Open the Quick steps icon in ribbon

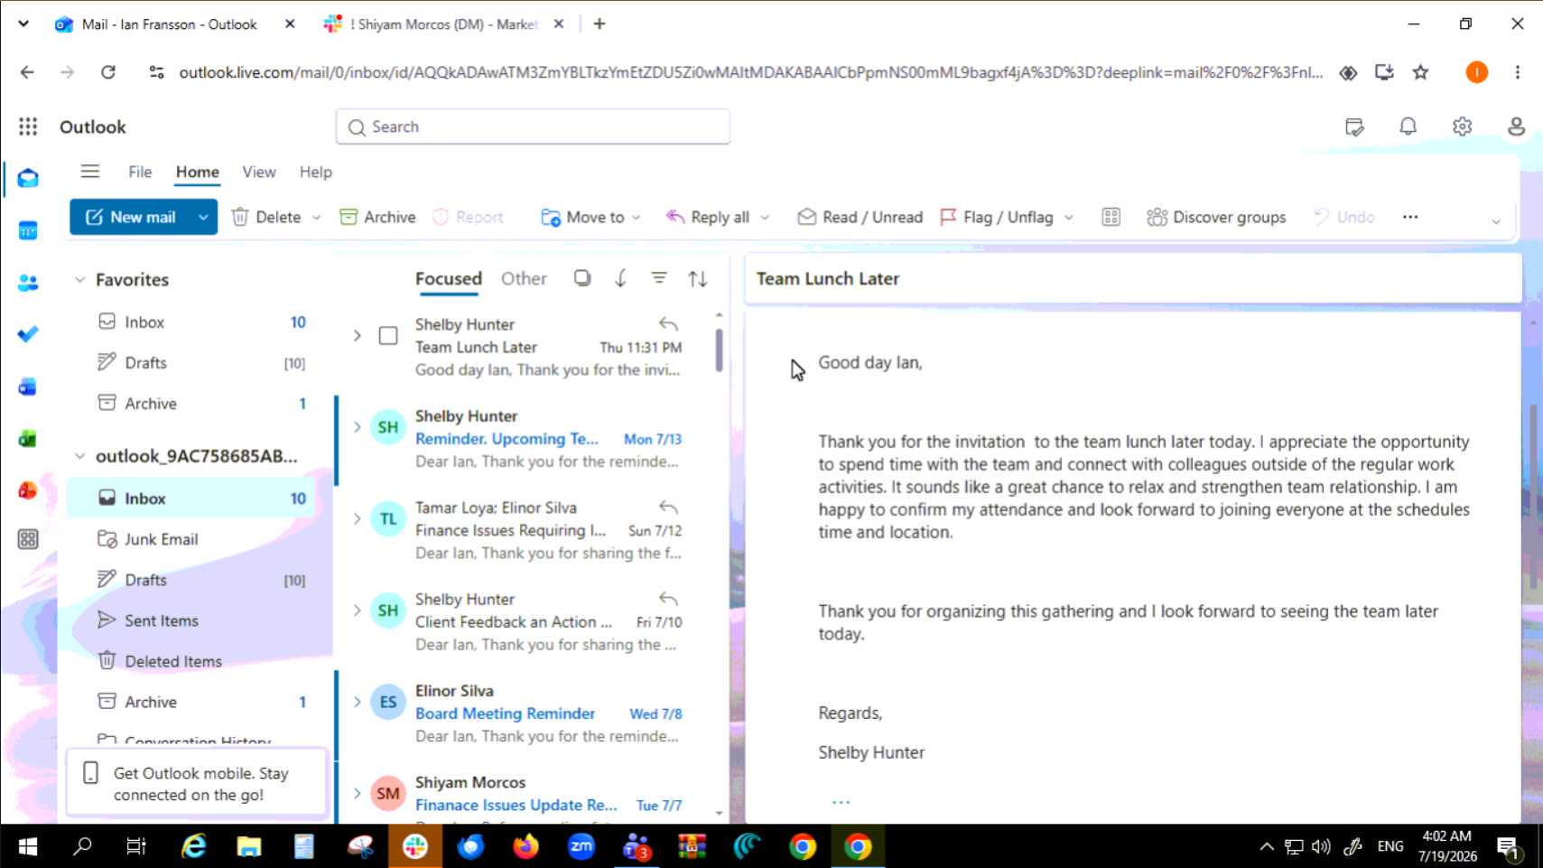pyautogui.click(x=1111, y=217)
